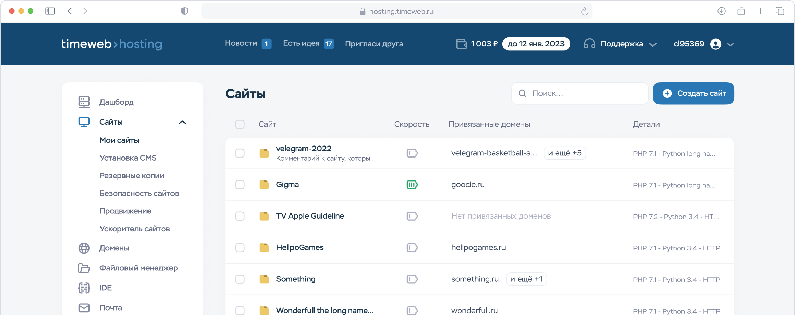Click the green speed icon for Gigma

point(412,185)
